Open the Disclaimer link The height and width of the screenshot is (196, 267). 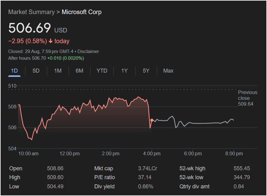pyautogui.click(x=88, y=51)
